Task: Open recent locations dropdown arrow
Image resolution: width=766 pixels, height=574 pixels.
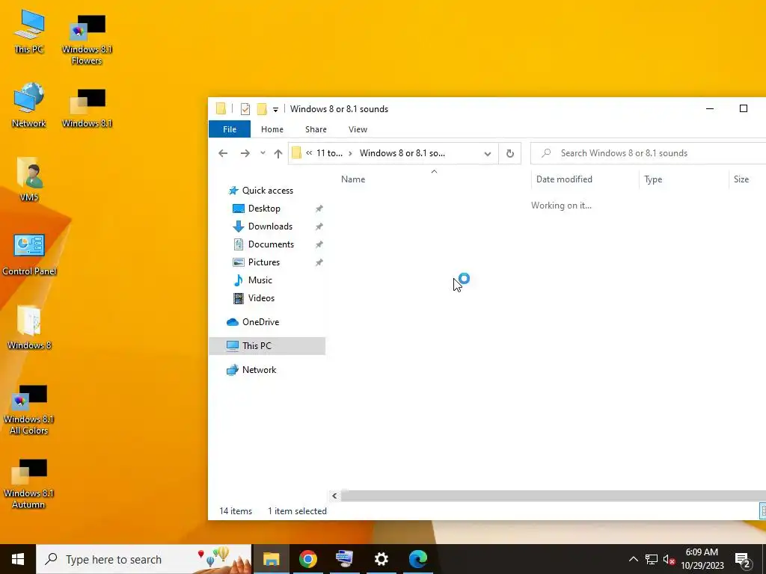Action: click(263, 153)
